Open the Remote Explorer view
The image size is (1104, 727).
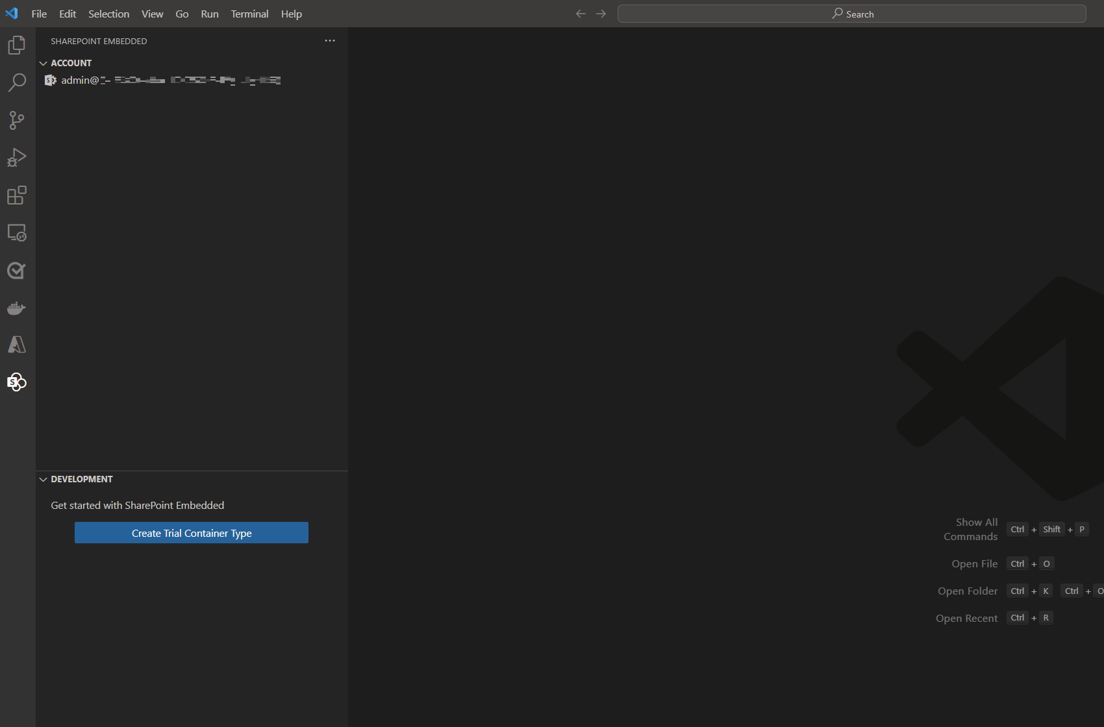coord(17,233)
